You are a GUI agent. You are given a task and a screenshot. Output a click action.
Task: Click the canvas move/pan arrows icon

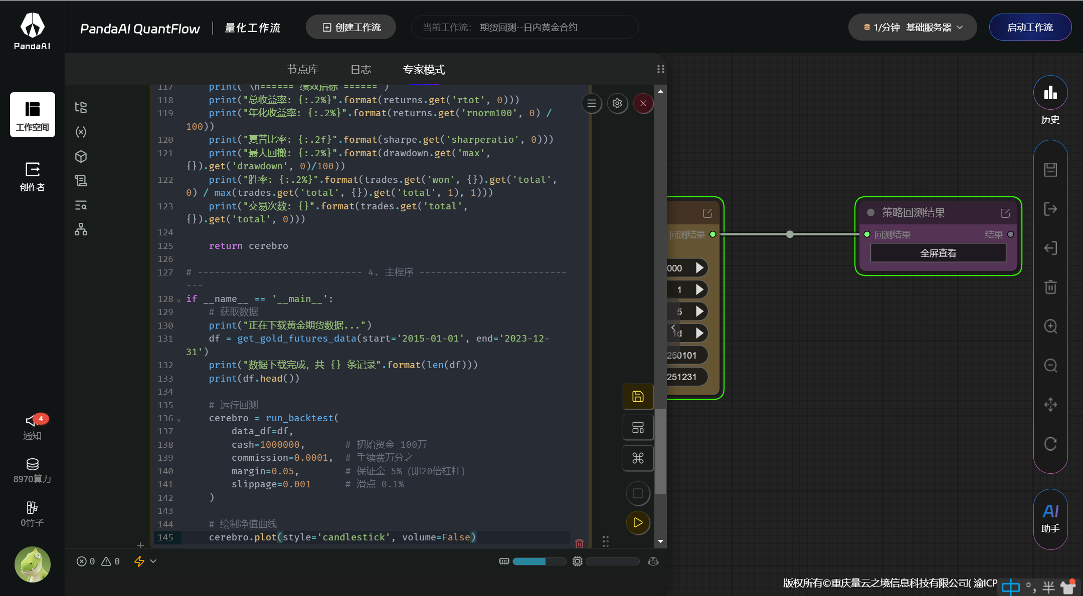point(1050,404)
